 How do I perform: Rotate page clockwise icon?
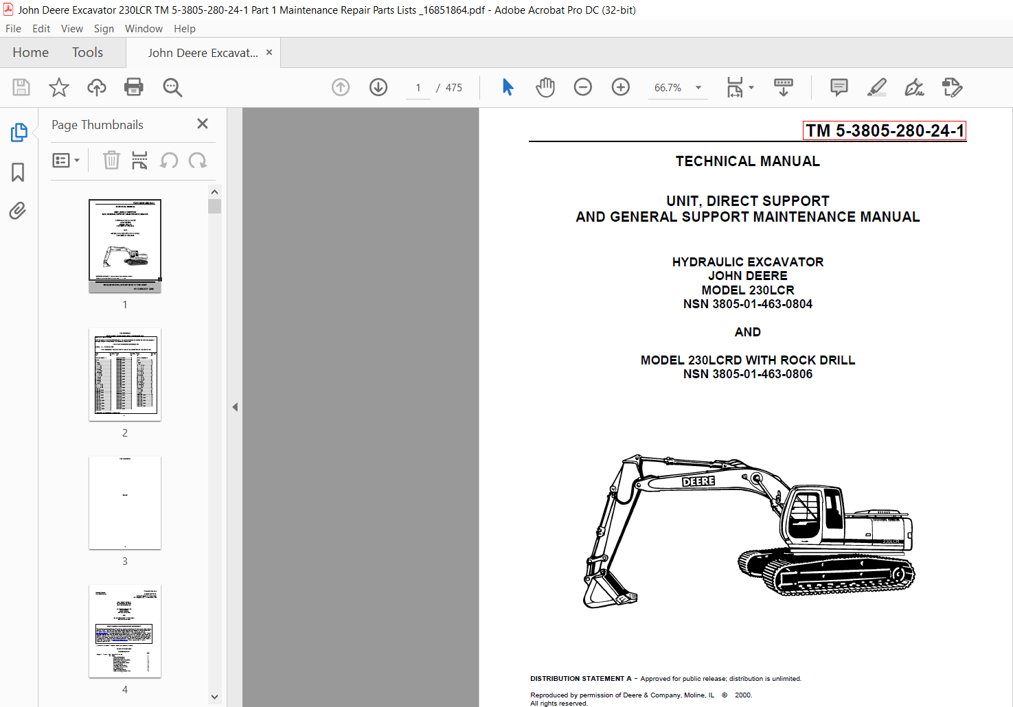point(198,160)
